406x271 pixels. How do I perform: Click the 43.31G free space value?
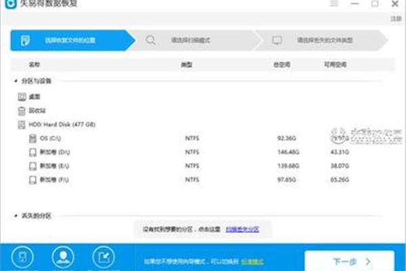pyautogui.click(x=340, y=152)
